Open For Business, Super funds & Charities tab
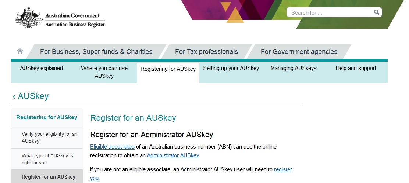 click(96, 52)
